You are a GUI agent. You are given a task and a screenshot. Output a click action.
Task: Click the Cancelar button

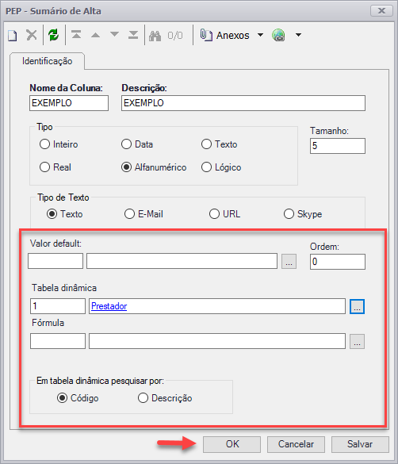point(296,444)
